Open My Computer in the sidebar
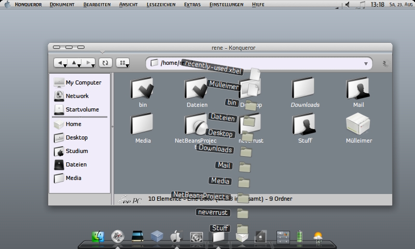Screen dimensions: 415x249 click(77, 82)
